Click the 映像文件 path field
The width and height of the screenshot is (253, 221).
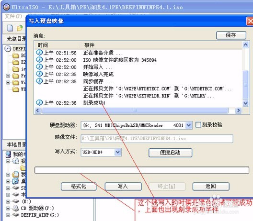157,139
